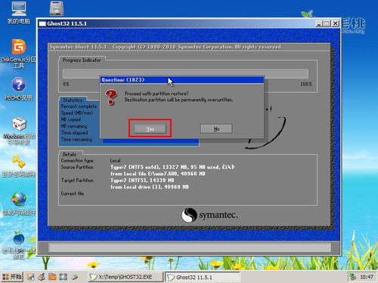Click the system tray network icon
The height and width of the screenshot is (283, 378).
[x=353, y=277]
